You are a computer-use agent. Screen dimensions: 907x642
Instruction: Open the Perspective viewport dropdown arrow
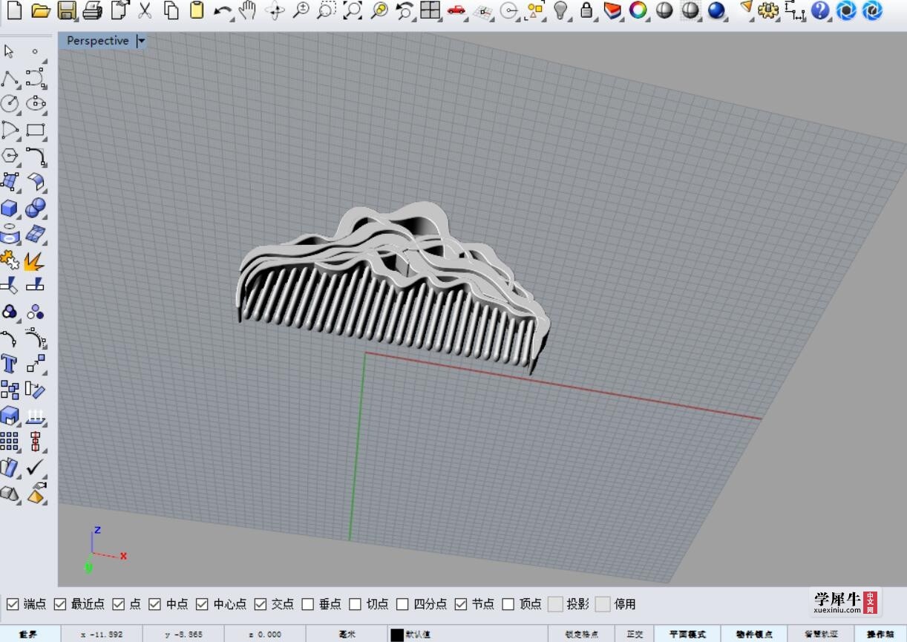click(x=141, y=41)
